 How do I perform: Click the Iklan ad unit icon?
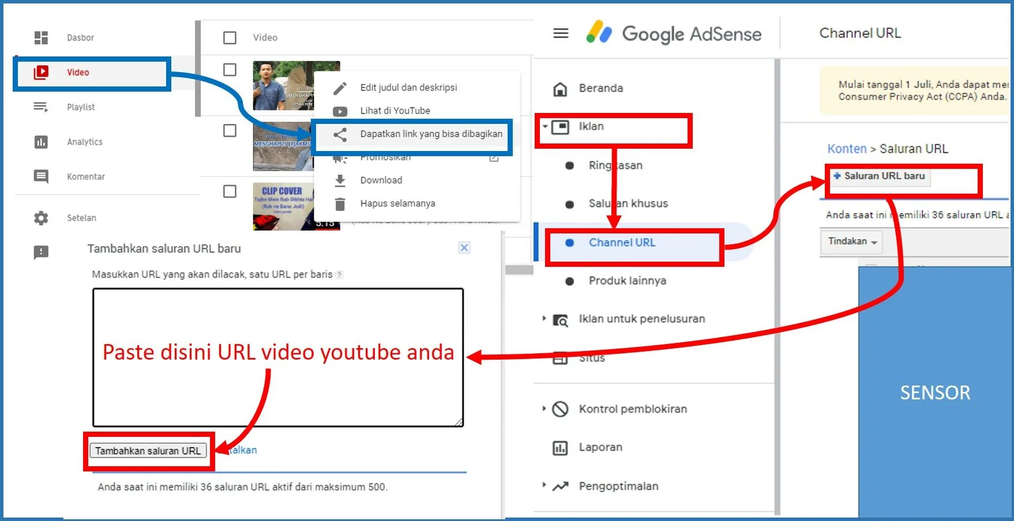[x=560, y=127]
